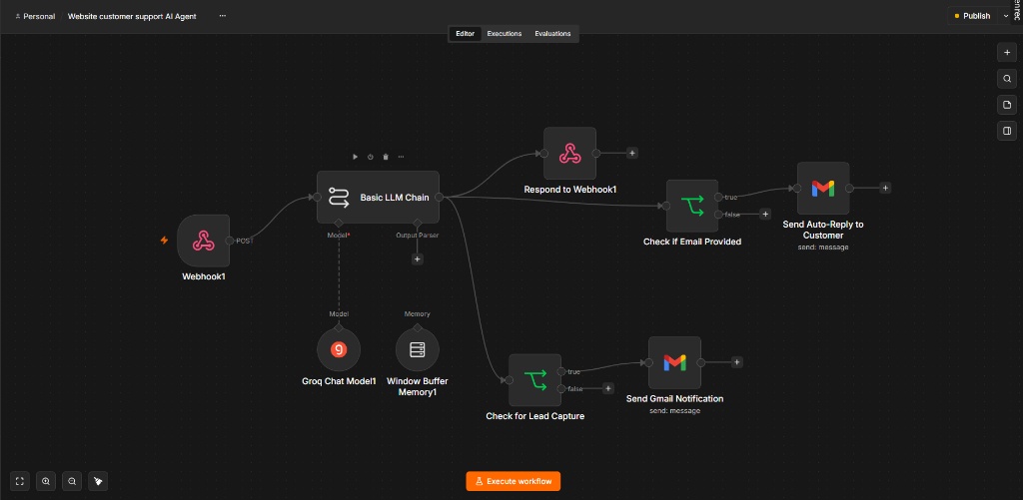Viewport: 1023px width, 500px height.
Task: Switch to the Executions tab
Action: (505, 34)
